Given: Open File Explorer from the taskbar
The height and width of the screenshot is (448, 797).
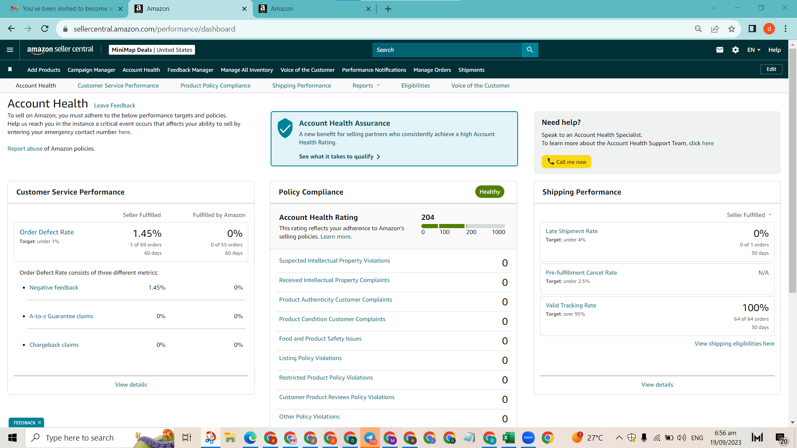Looking at the screenshot, I should tap(230, 438).
